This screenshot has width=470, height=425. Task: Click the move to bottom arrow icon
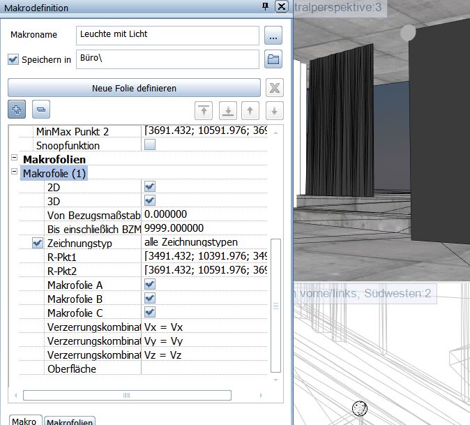point(227,110)
